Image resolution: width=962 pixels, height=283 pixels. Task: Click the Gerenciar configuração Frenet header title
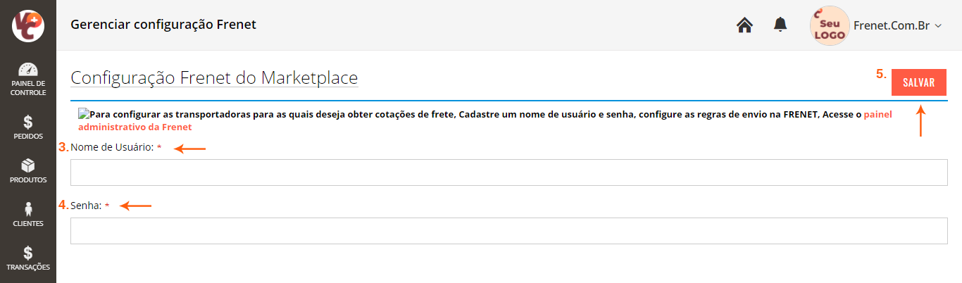pyautogui.click(x=163, y=25)
